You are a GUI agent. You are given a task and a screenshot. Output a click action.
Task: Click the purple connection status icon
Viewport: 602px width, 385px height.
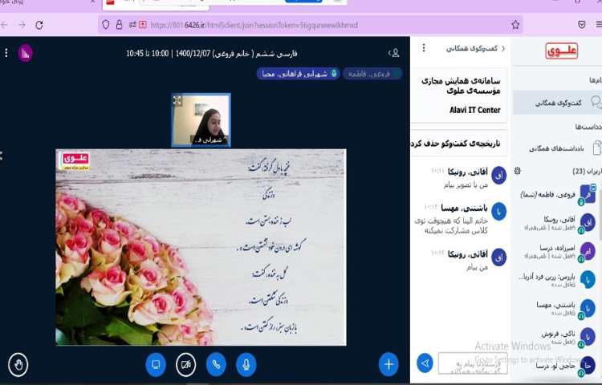coord(25,53)
